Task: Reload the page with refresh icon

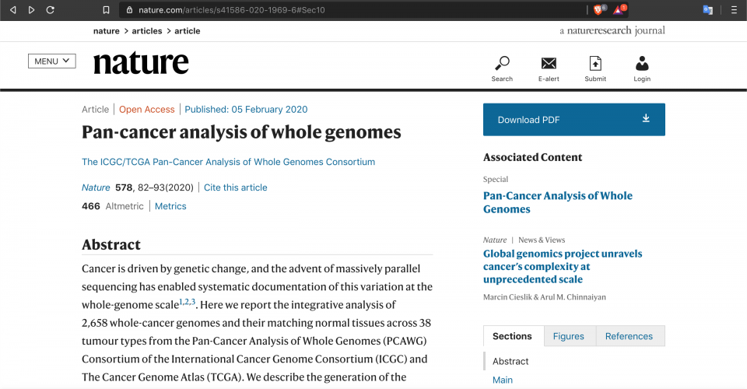Action: 51,10
